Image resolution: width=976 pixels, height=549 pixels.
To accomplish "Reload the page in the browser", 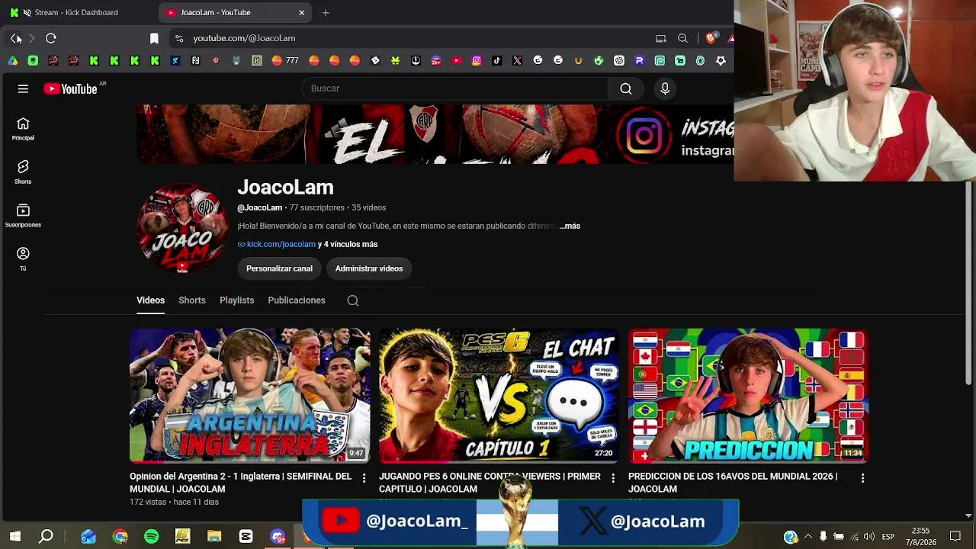I will 51,38.
